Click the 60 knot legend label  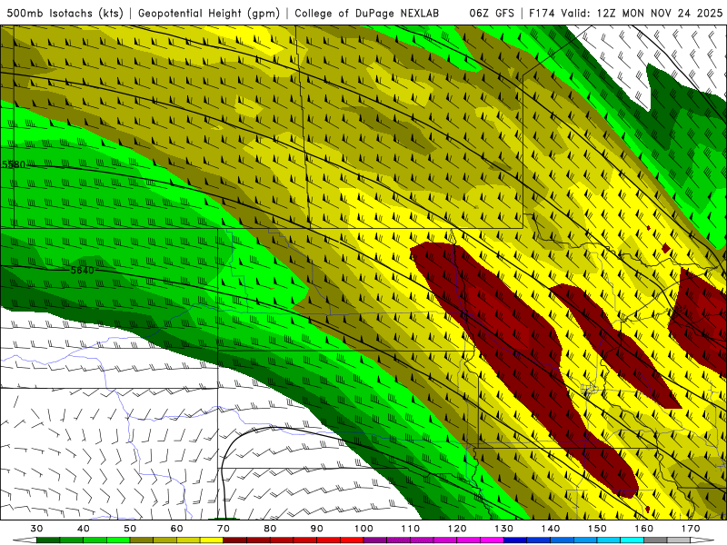click(x=176, y=529)
